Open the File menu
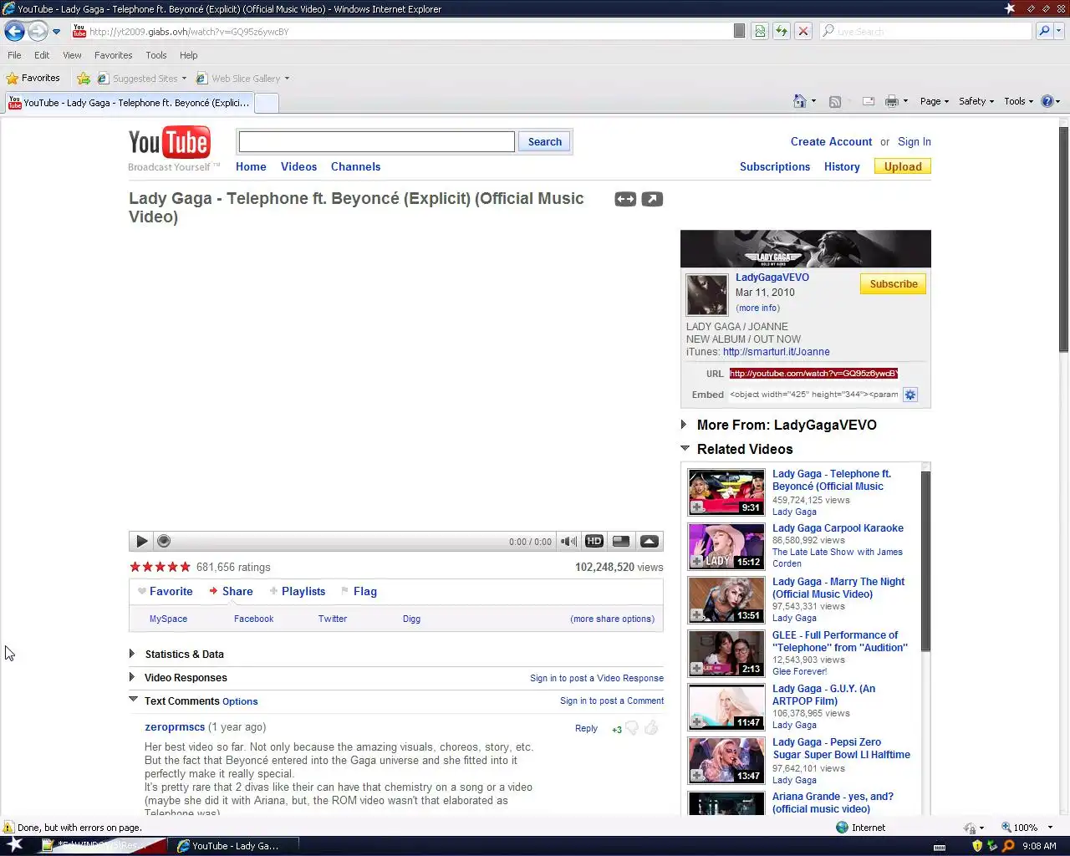This screenshot has height=856, width=1070. [14, 55]
